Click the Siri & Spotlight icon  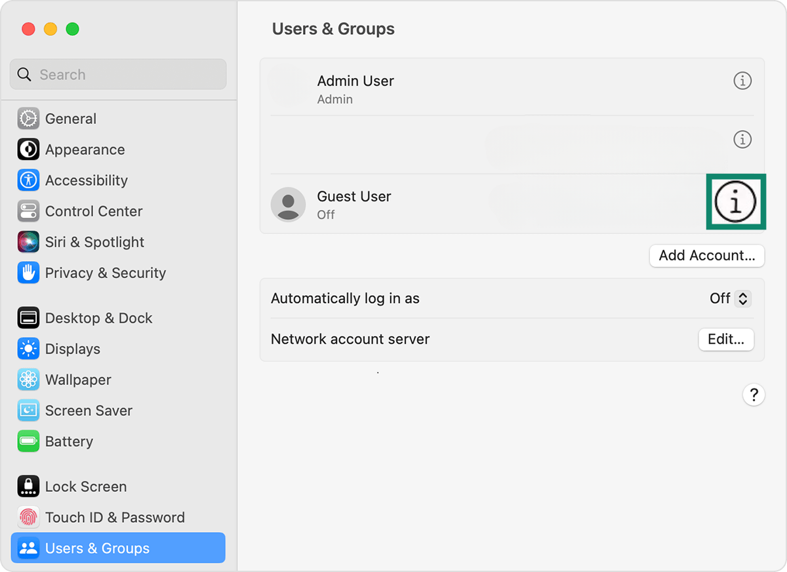28,242
